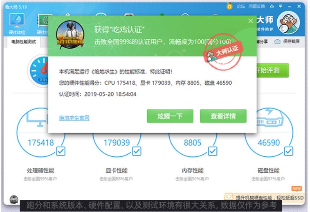
Task: Click the 保存截屏 camera icon
Action: pyautogui.click(x=277, y=41)
